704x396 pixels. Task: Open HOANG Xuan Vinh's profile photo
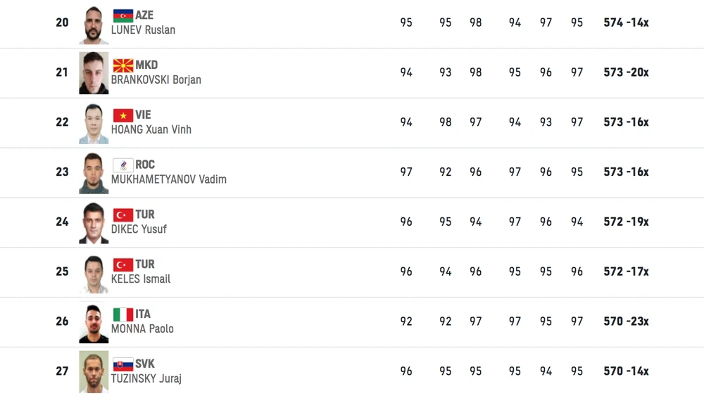click(94, 123)
